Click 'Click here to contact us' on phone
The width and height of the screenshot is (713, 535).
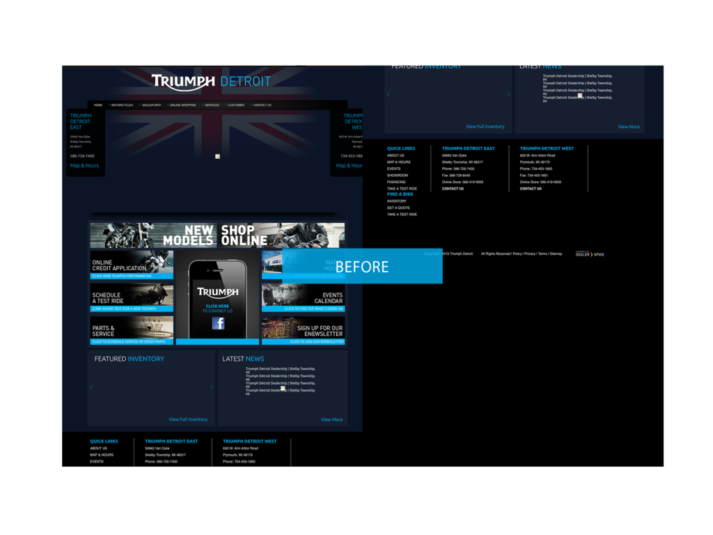pos(217,309)
